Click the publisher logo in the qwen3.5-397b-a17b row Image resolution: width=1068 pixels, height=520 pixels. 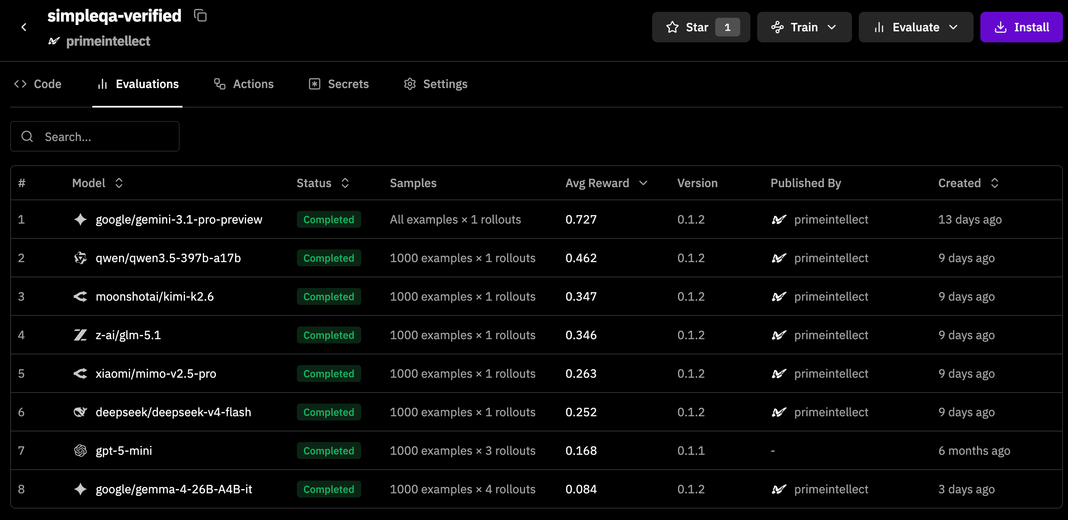tap(779, 258)
